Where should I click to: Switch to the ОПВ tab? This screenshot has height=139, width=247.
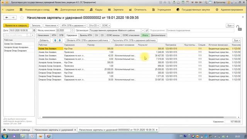pos(61,35)
